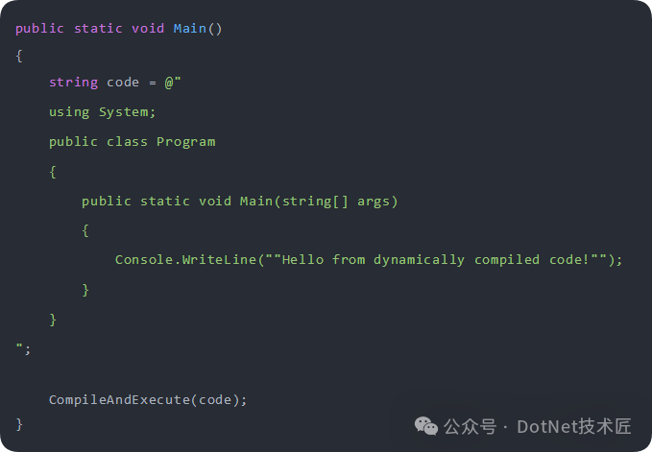Click 'Main' inside the embedded string code
Screen dimensions: 652x452
tap(255, 201)
